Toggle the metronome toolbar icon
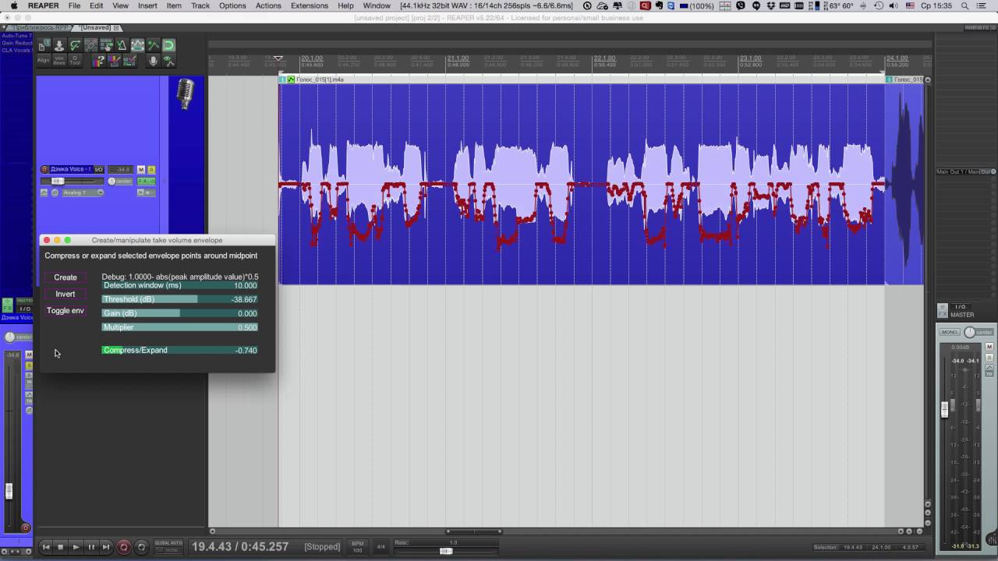The image size is (998, 561). [121, 44]
